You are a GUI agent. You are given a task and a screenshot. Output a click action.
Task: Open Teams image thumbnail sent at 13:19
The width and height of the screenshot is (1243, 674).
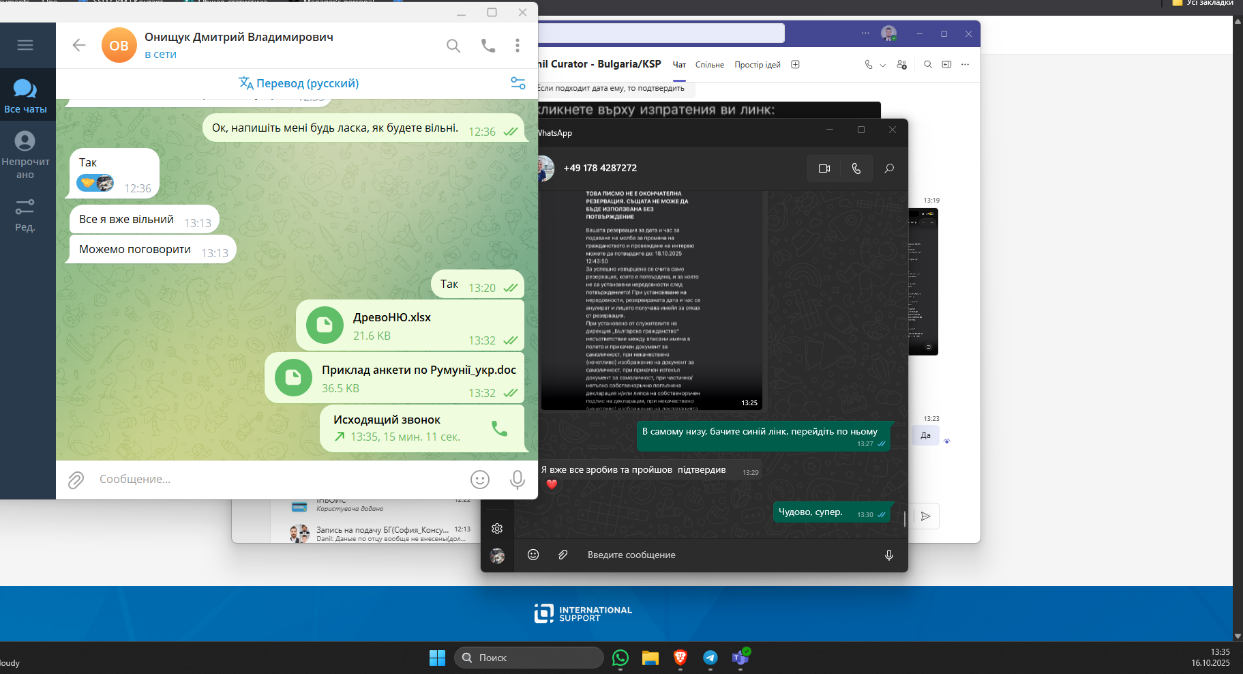click(923, 282)
